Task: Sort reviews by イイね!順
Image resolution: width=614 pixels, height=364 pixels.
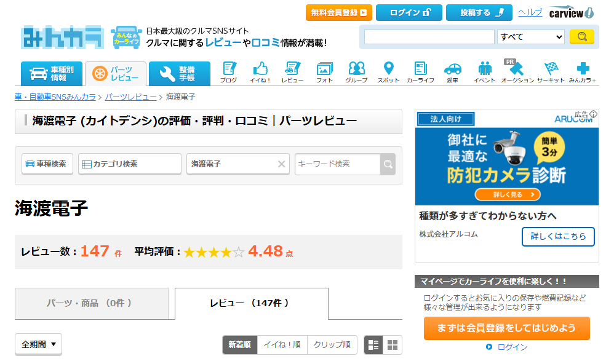Action: pyautogui.click(x=282, y=345)
